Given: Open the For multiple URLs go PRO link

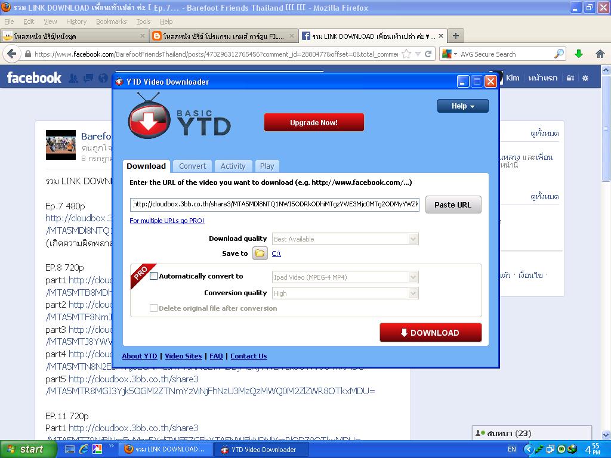Looking at the screenshot, I should pos(167,221).
